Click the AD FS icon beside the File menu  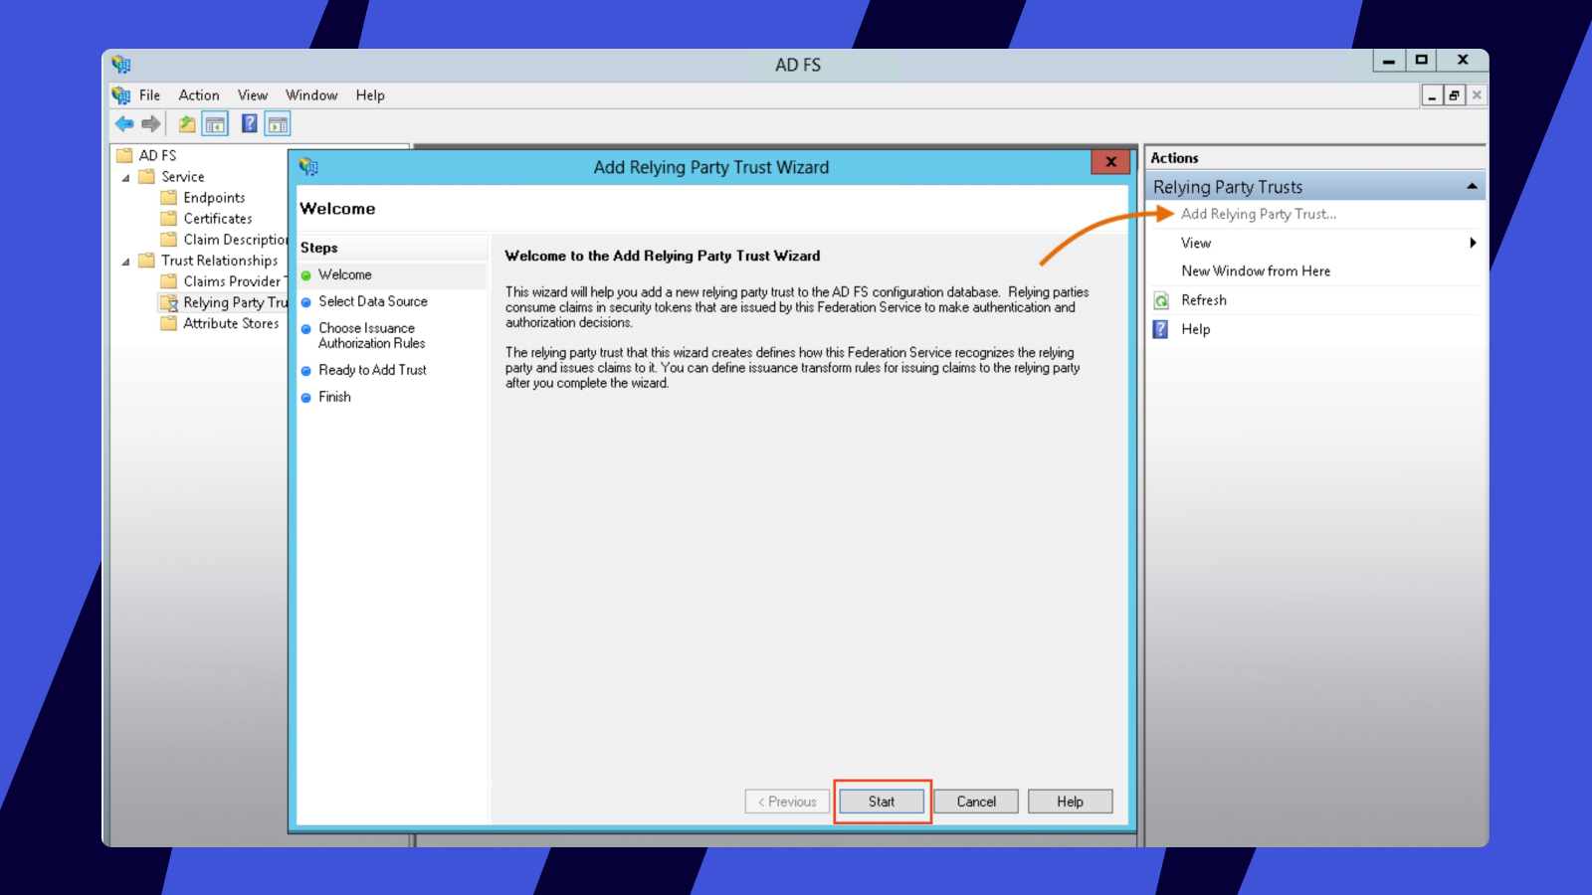121,95
